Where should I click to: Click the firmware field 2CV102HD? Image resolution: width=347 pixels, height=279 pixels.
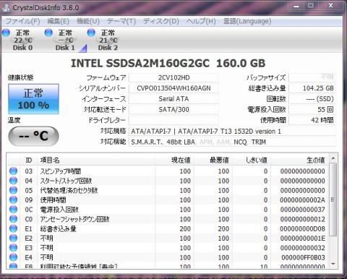coord(173,78)
